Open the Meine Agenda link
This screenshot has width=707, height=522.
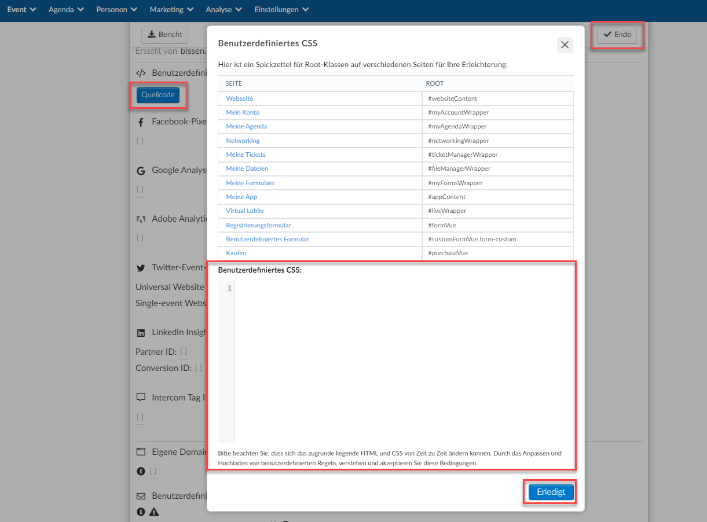247,126
